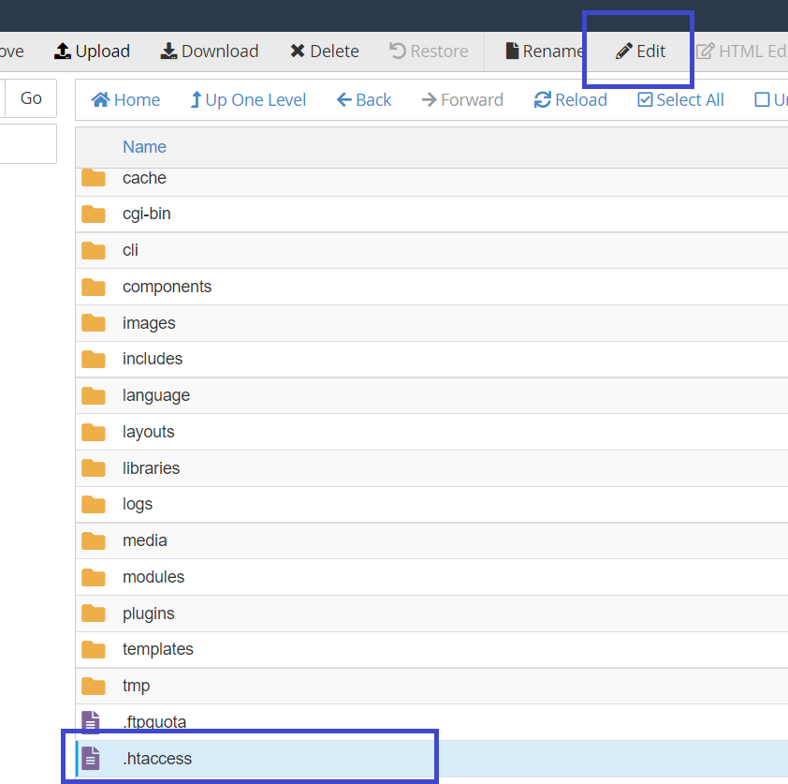Select the 'modules' folder name

pyautogui.click(x=153, y=577)
